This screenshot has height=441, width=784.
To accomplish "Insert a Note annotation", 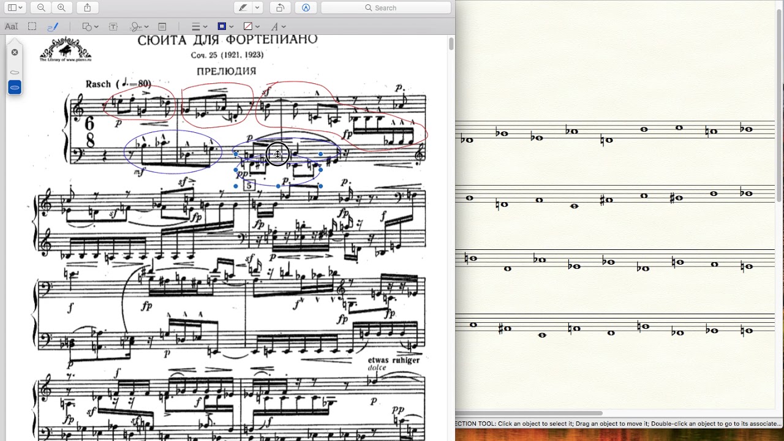I will pyautogui.click(x=162, y=26).
